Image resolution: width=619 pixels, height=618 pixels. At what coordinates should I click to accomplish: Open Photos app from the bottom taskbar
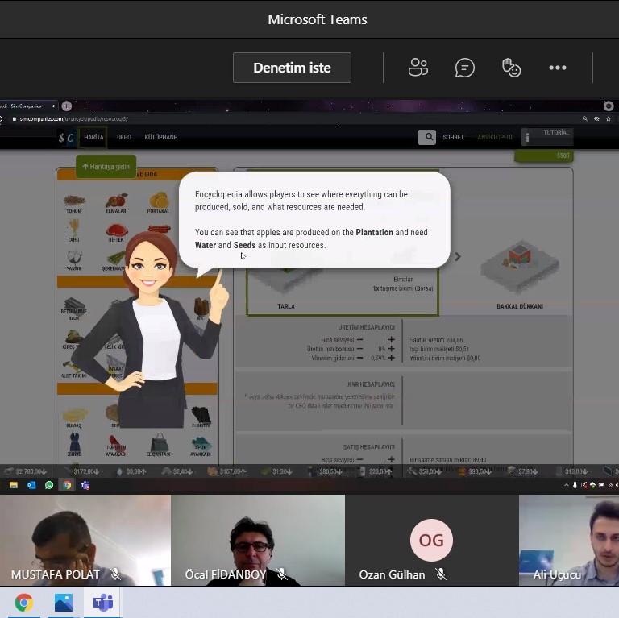[x=64, y=602]
